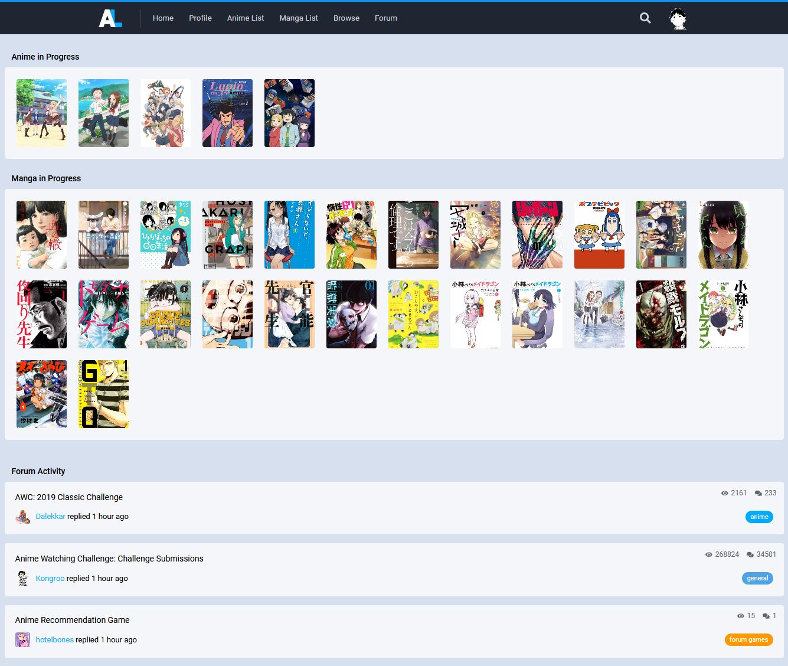Open Maid Dragon cover with green title text
Image resolution: width=788 pixels, height=666 pixels.
[723, 314]
